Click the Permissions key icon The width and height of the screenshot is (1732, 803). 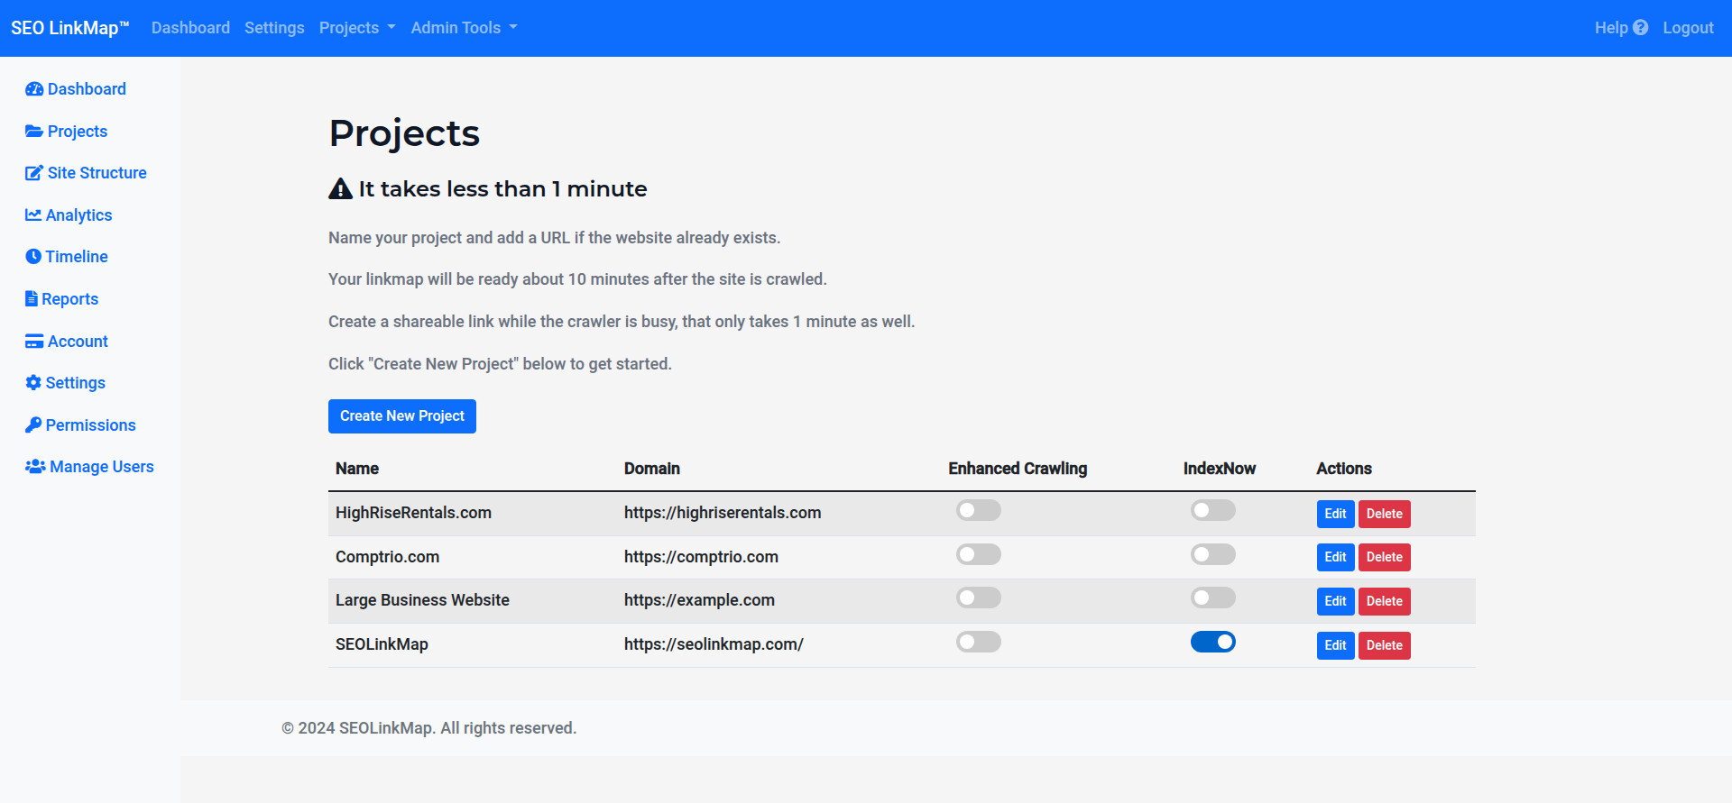(33, 424)
